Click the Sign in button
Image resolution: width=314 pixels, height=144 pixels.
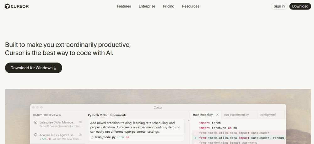(x=279, y=6)
